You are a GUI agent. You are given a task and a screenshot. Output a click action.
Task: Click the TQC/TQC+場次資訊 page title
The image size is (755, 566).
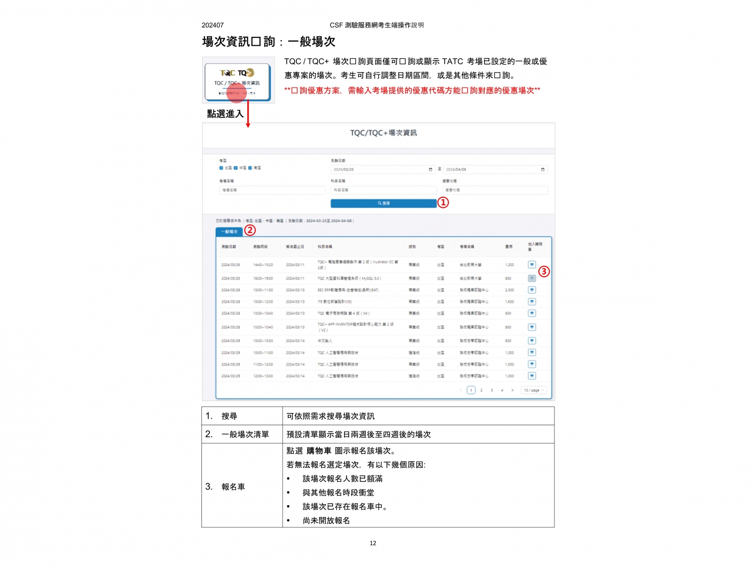coord(383,133)
